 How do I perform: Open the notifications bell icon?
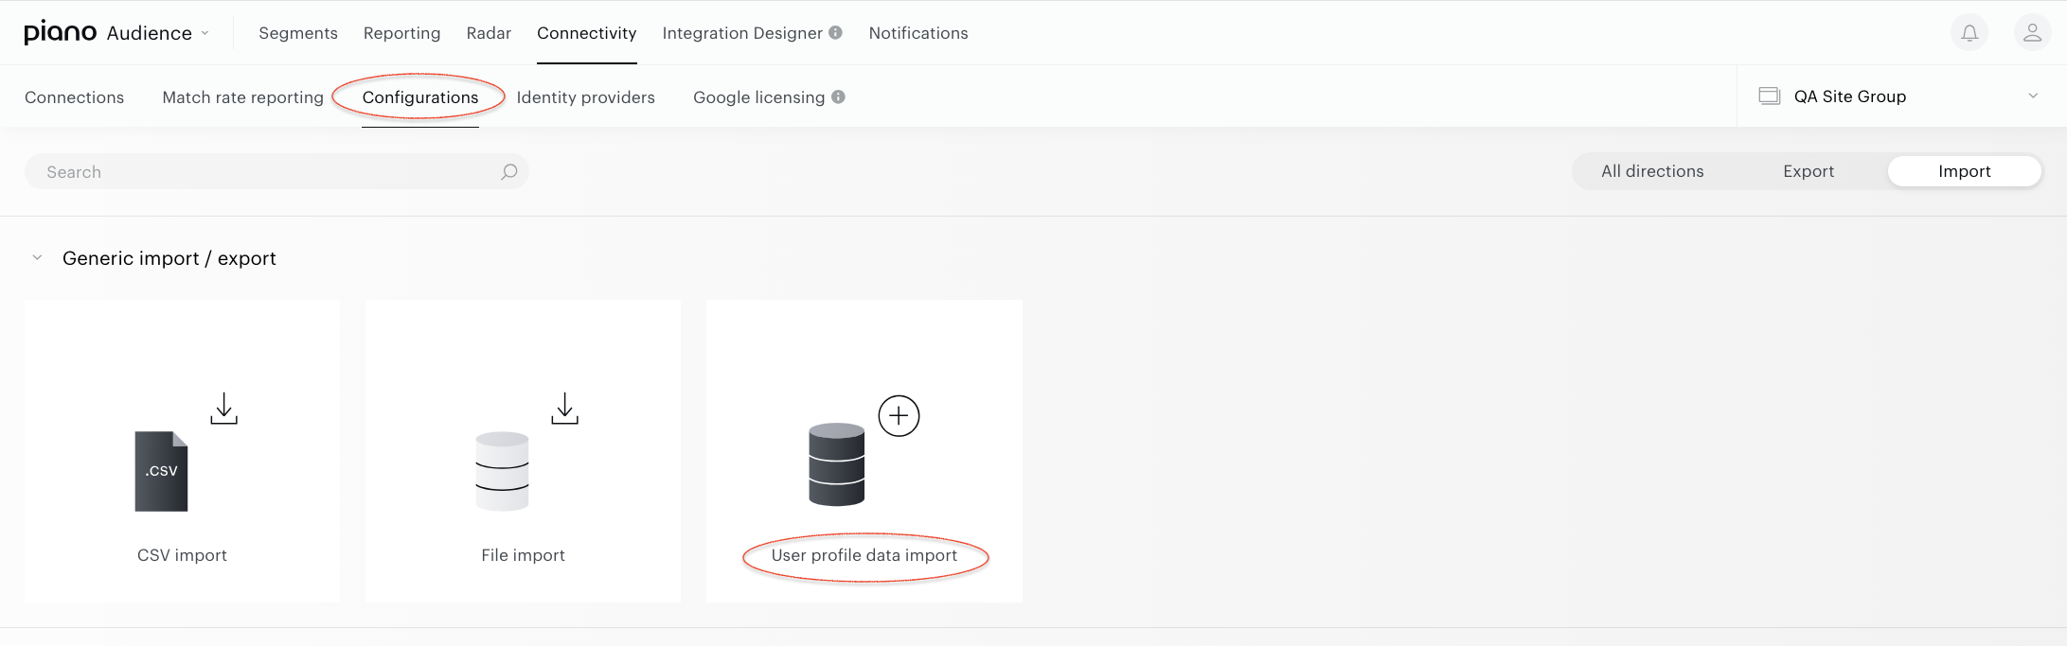1969,33
